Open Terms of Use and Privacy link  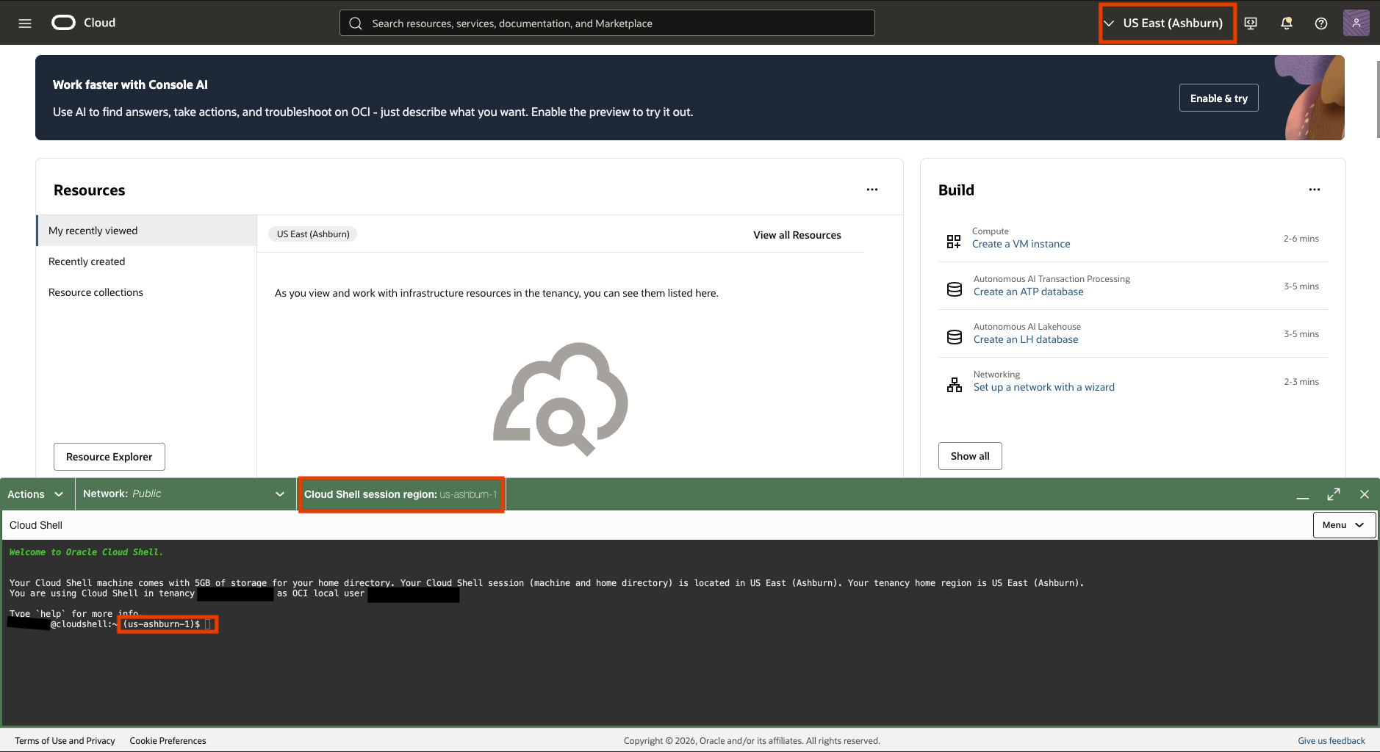coord(65,741)
